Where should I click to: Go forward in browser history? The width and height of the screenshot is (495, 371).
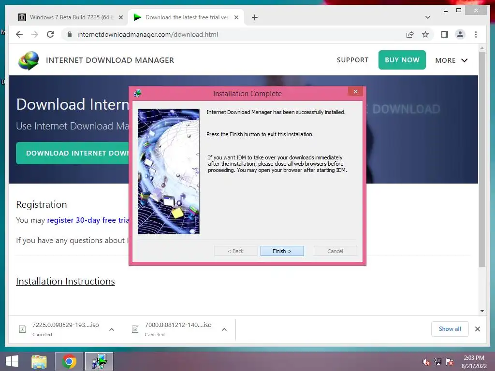[x=35, y=34]
